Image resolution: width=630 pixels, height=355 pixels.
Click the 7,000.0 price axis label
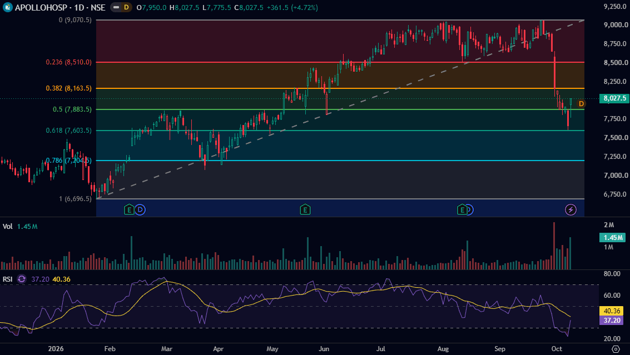pos(615,175)
